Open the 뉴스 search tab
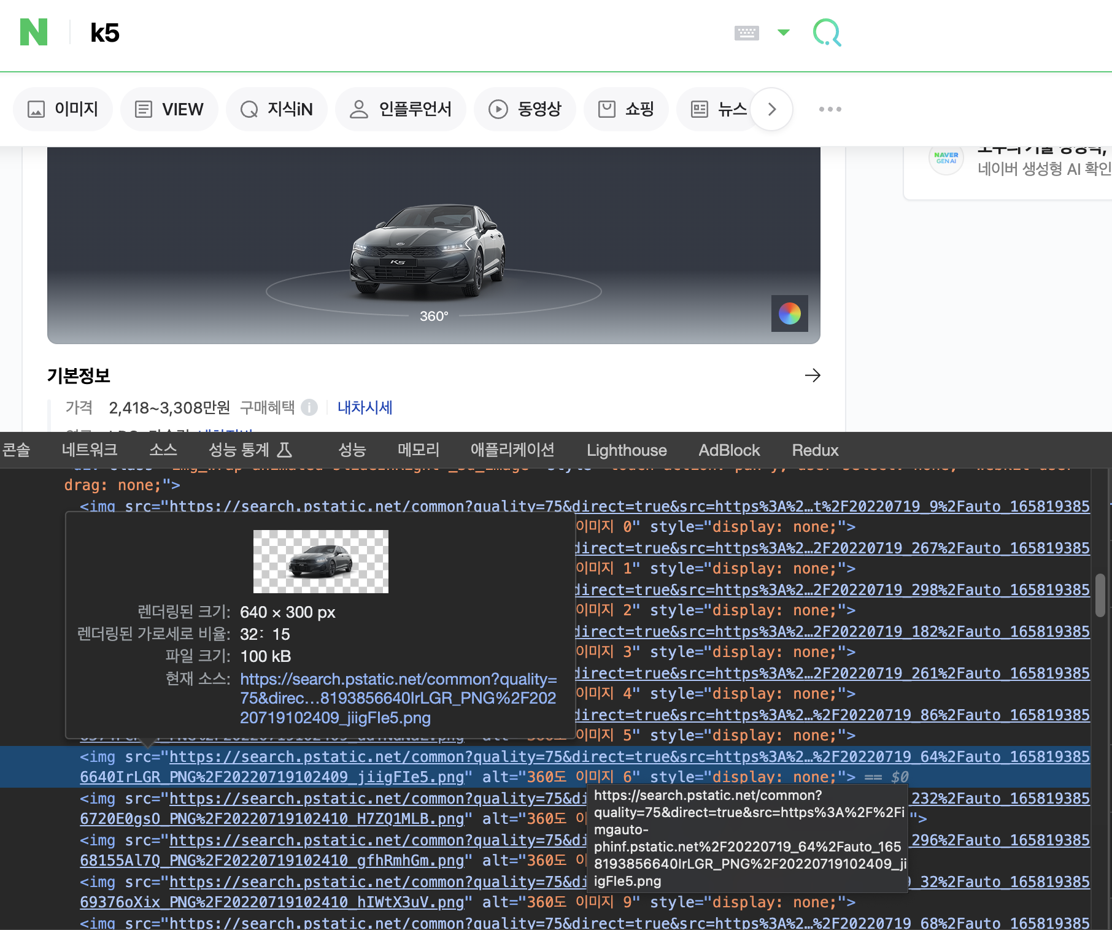Screen dimensions: 1112x930 [x=718, y=109]
